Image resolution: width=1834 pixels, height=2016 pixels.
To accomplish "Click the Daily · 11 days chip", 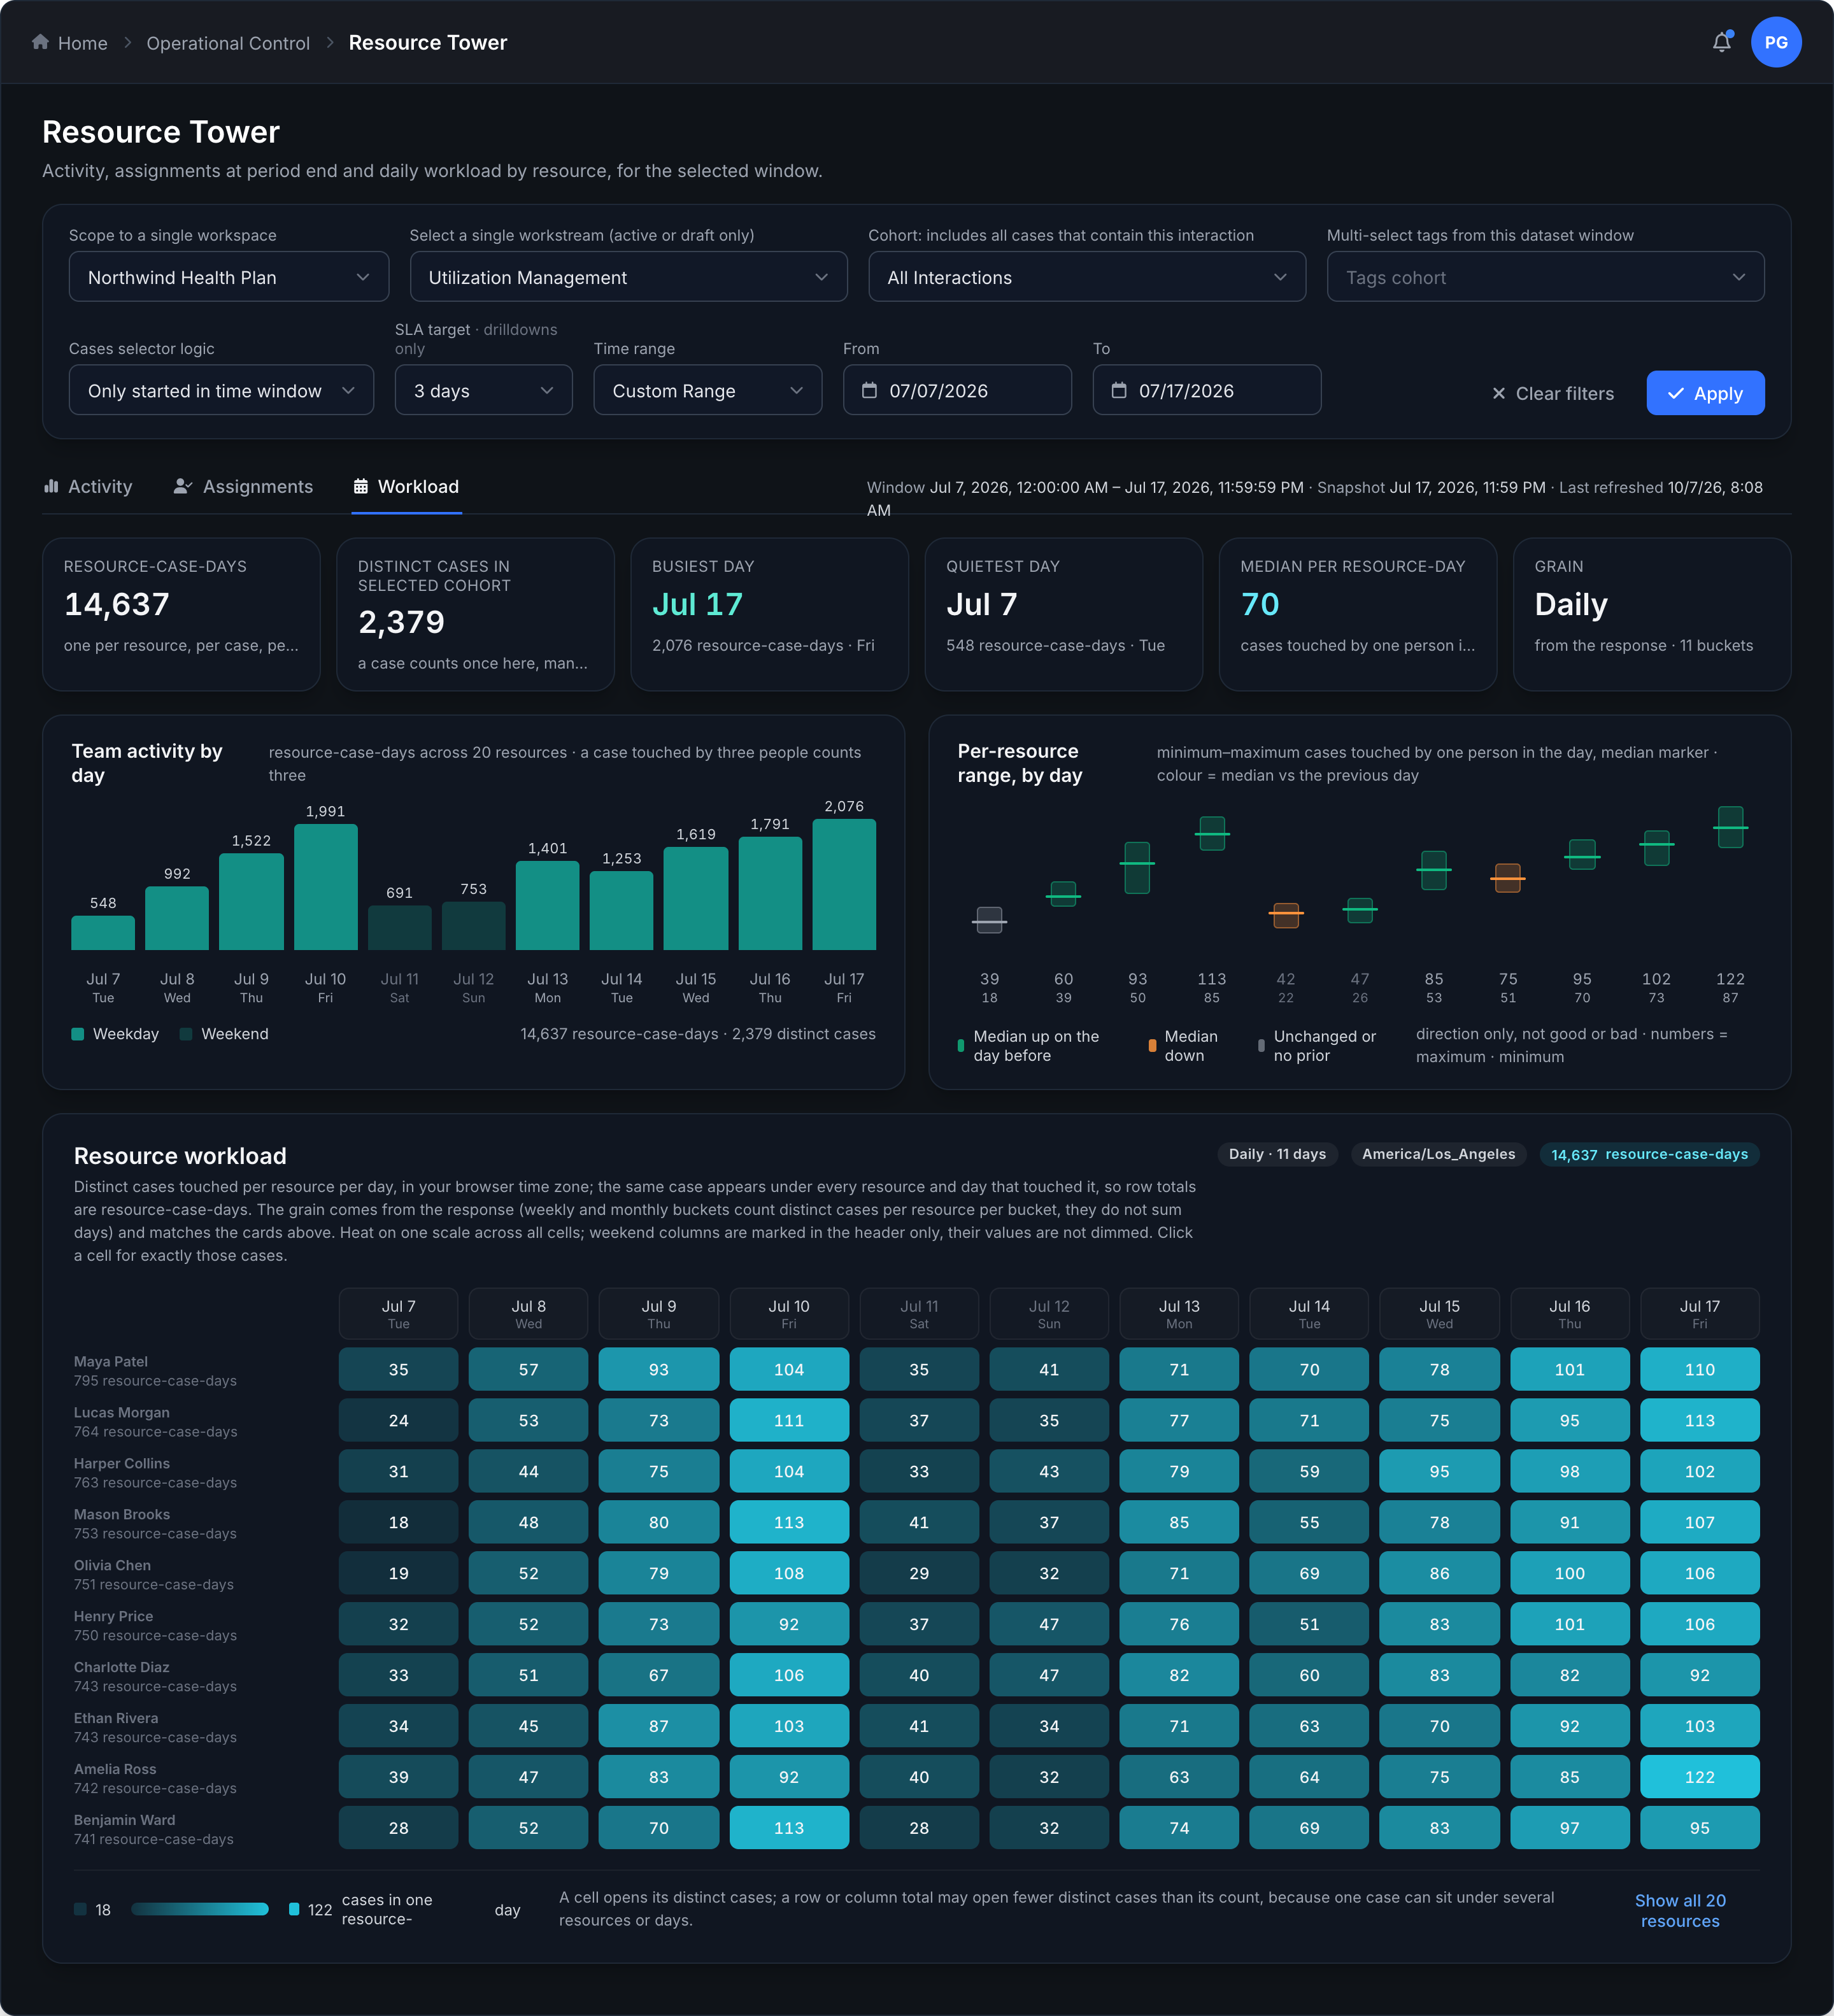I will tap(1277, 1154).
